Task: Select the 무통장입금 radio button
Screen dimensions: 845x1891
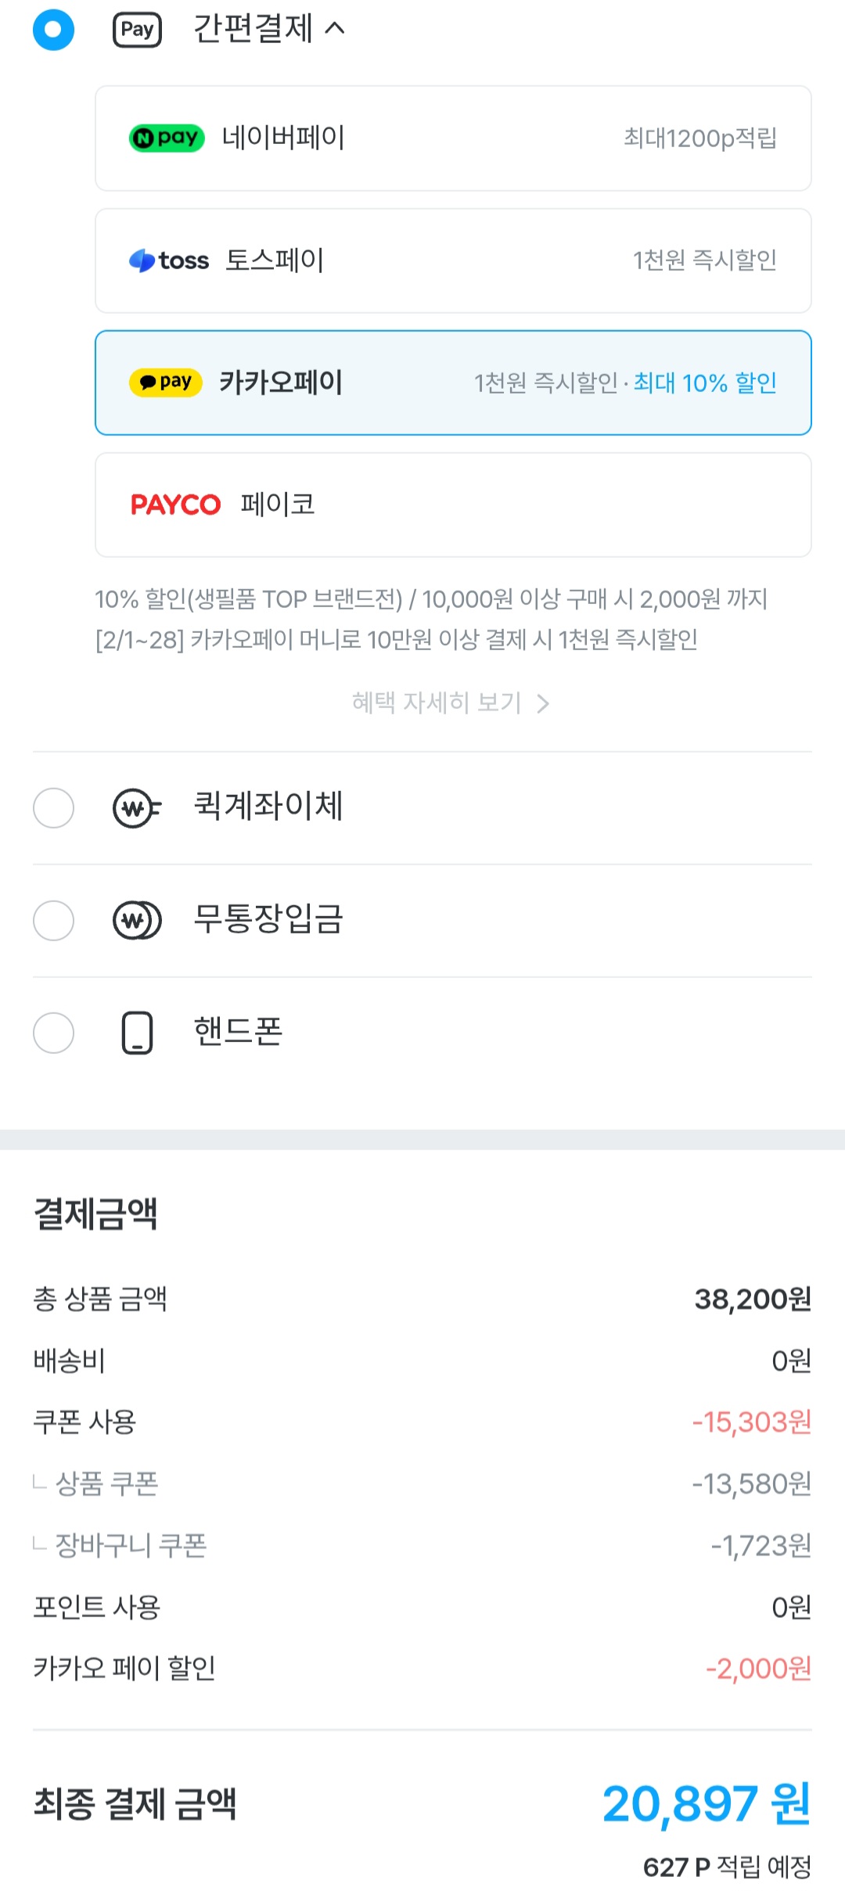Action: tap(53, 920)
